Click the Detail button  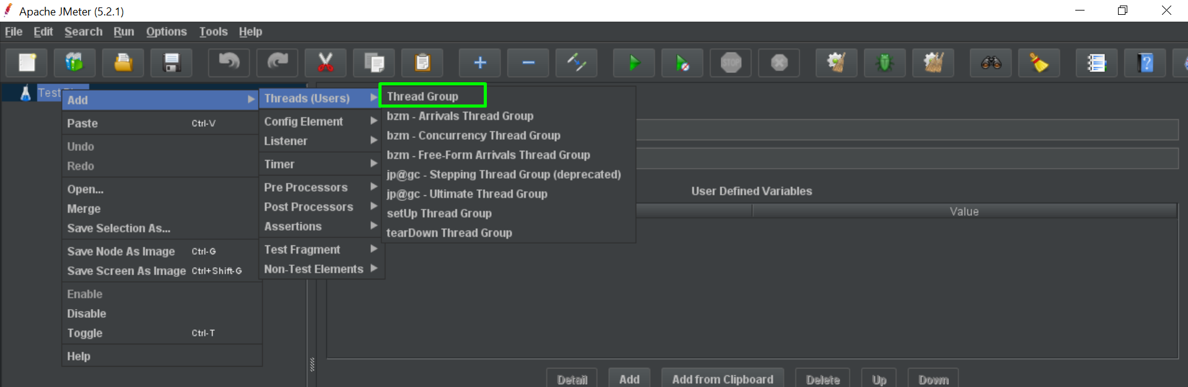[572, 379]
